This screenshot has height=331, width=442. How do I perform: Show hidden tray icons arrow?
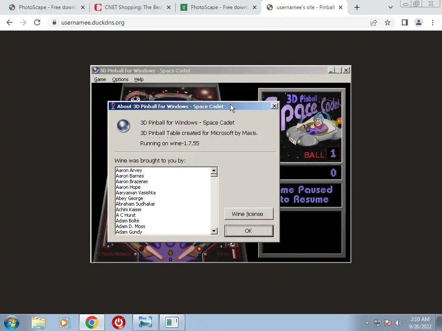[x=367, y=323]
